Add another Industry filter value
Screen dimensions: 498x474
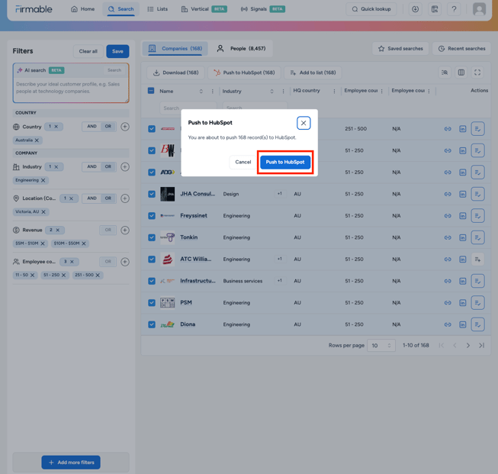pos(125,166)
